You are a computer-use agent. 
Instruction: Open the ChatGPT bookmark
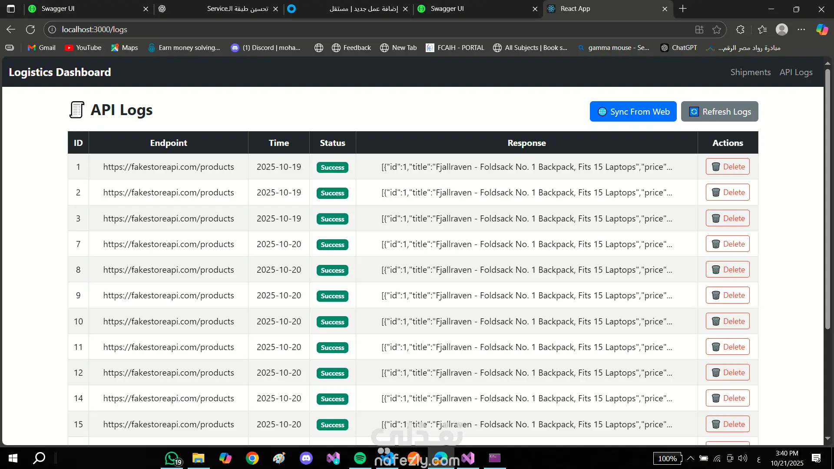(x=678, y=48)
